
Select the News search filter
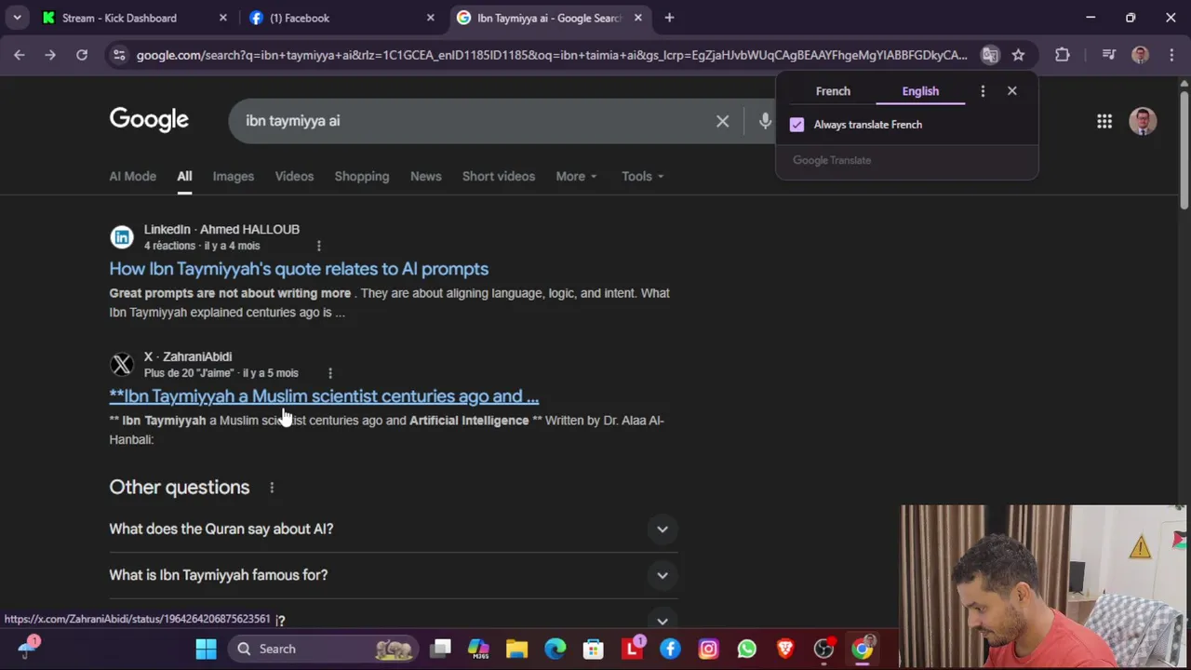pyautogui.click(x=426, y=176)
